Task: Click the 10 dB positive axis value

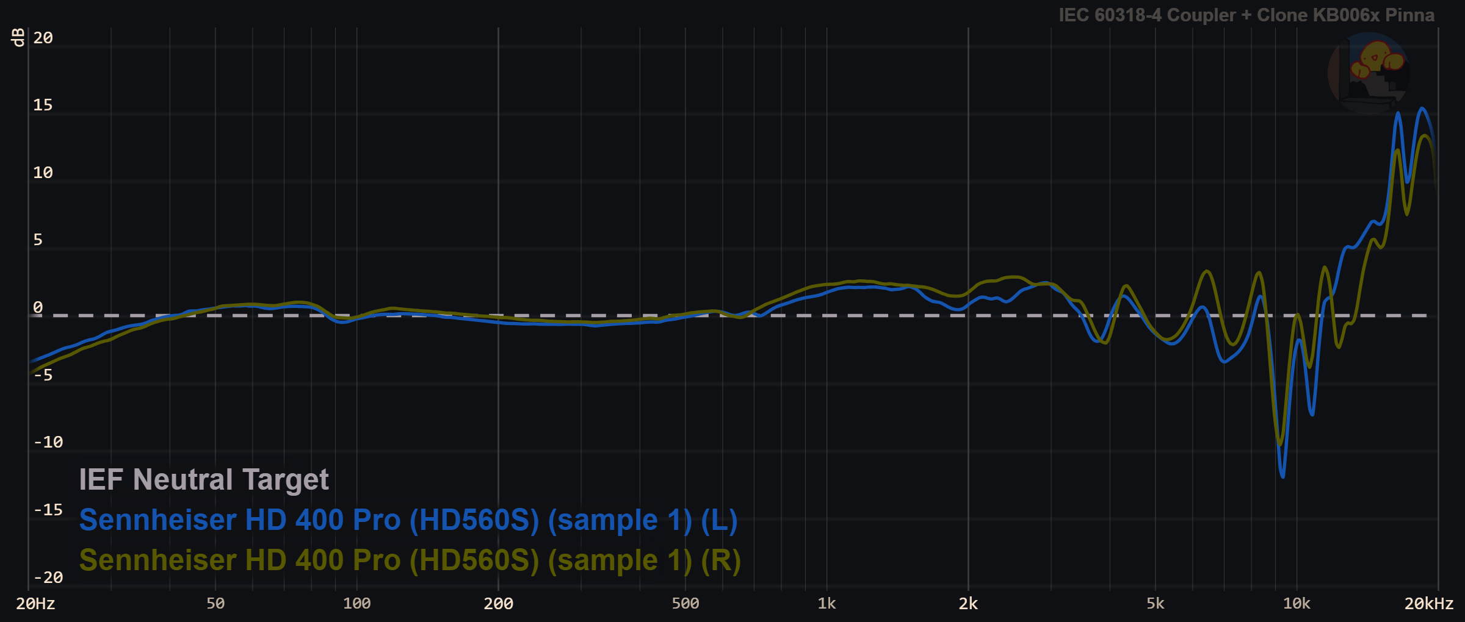Action: click(x=43, y=173)
